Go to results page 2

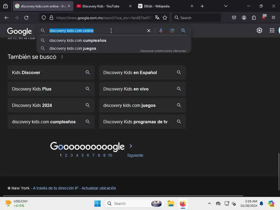pos(66,155)
